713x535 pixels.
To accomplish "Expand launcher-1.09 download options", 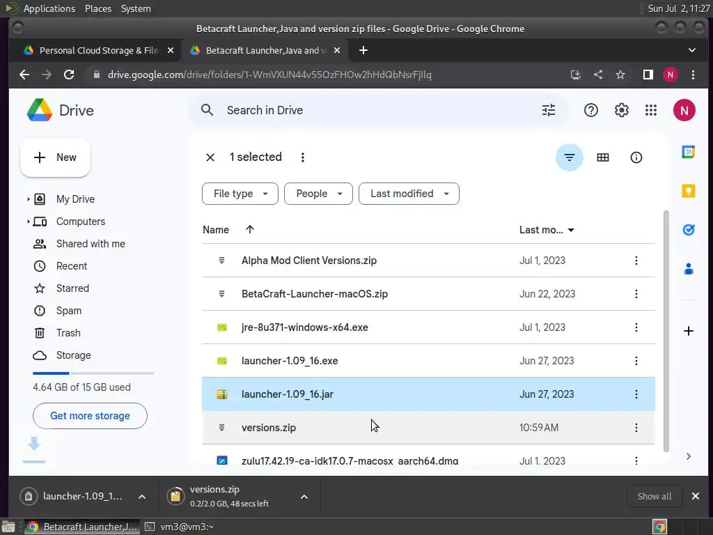I will tap(142, 496).
